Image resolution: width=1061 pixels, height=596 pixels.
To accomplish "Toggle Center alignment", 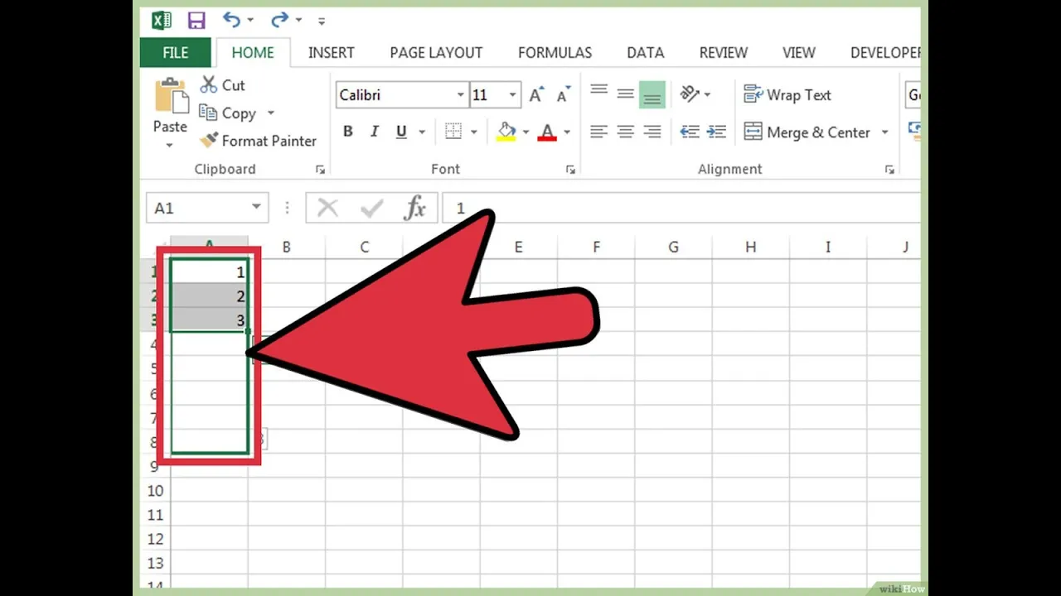I will tap(626, 132).
